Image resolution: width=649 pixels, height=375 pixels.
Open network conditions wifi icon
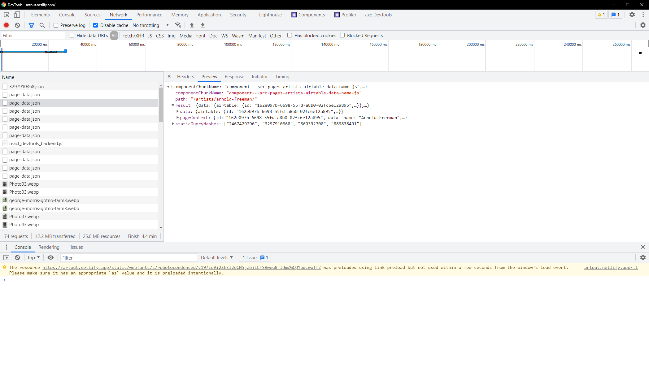(x=178, y=25)
